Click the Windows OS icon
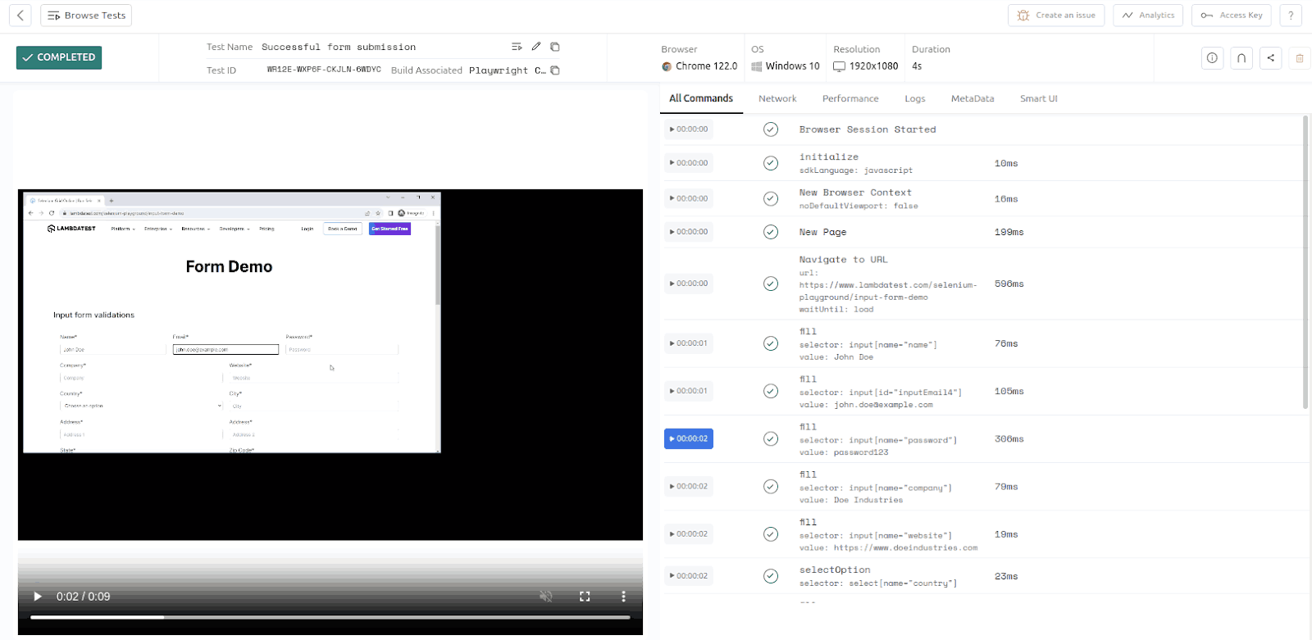Image resolution: width=1312 pixels, height=640 pixels. point(757,66)
